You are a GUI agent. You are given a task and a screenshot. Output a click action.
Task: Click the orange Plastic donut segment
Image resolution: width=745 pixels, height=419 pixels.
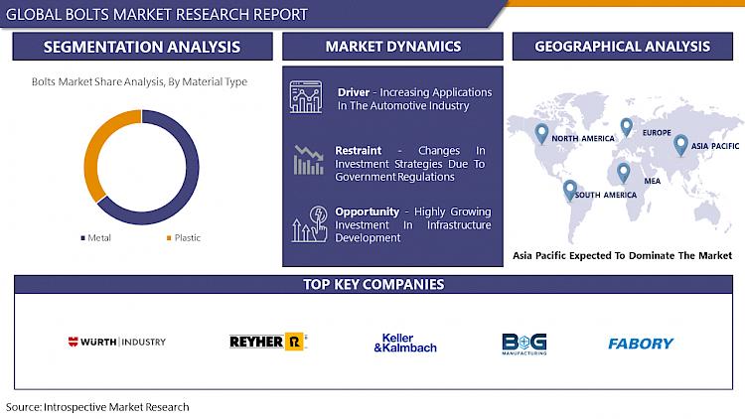(95, 152)
